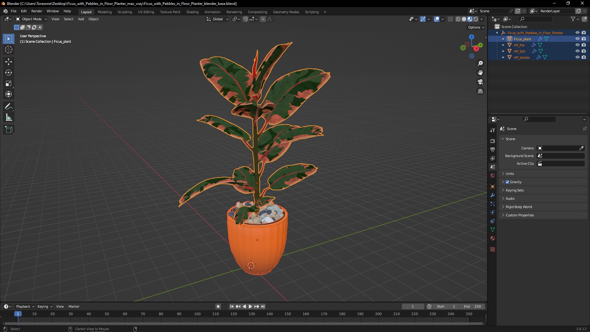Expand the Rigid Body World panel
The image size is (590, 332).
543,207
